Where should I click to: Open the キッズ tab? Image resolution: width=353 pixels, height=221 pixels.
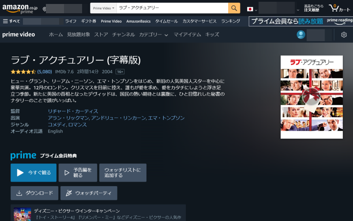click(x=212, y=34)
